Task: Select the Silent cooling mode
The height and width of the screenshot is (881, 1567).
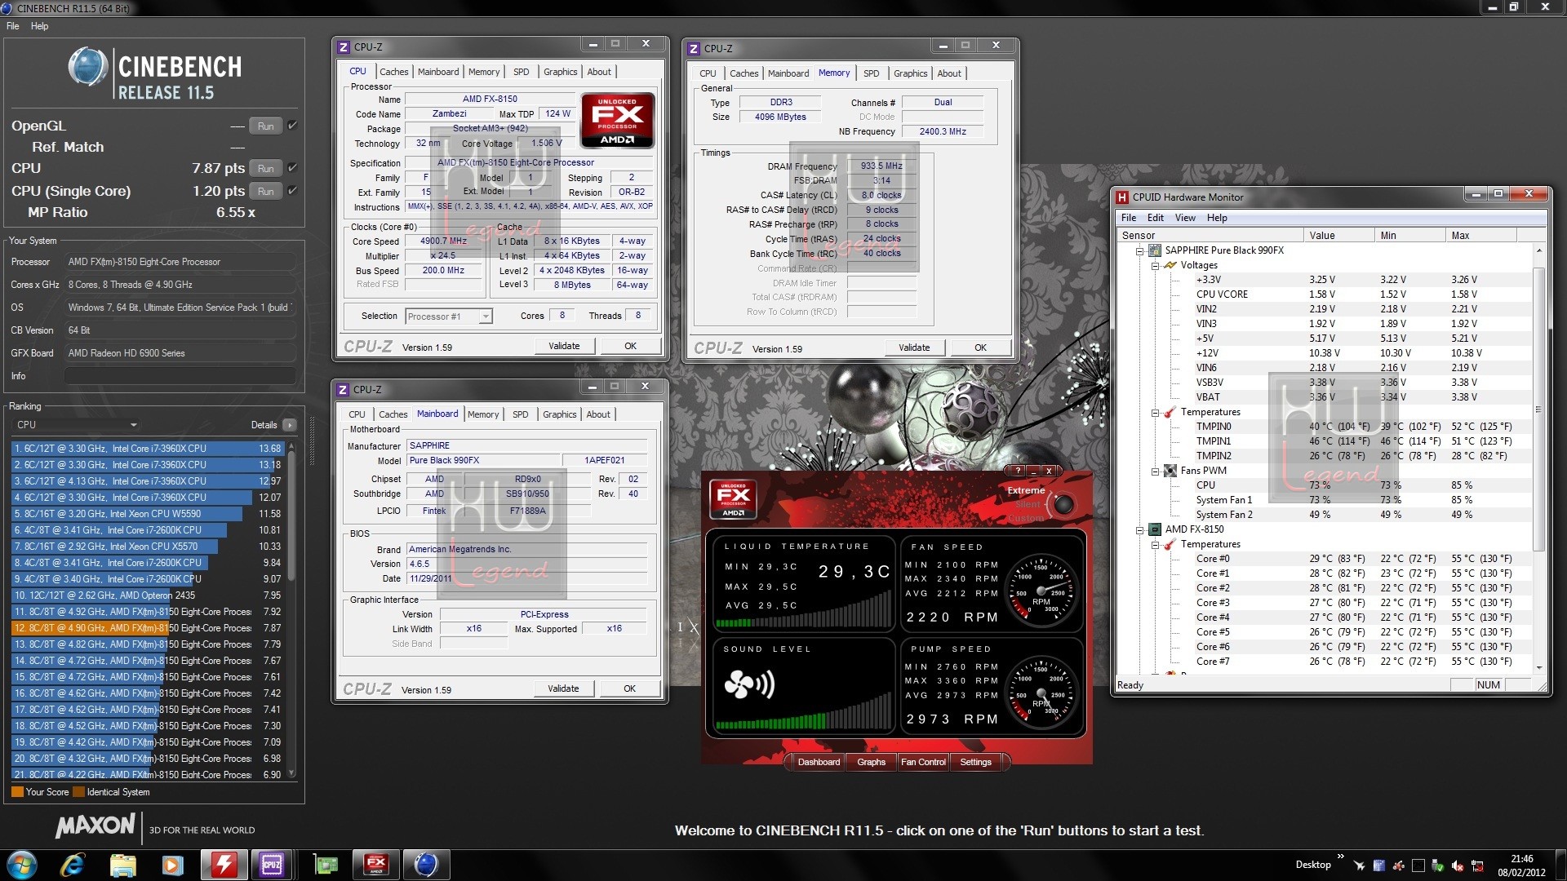Action: click(x=1028, y=504)
